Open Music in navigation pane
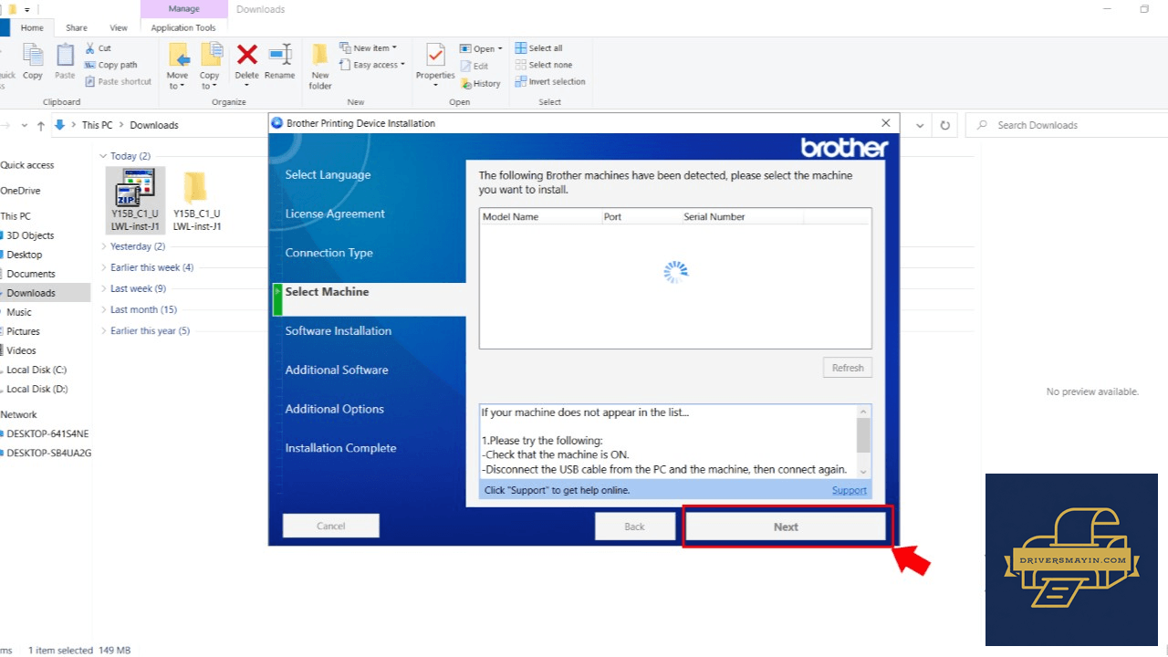 (x=19, y=312)
